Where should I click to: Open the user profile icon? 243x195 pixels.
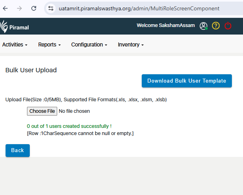pyautogui.click(x=204, y=26)
